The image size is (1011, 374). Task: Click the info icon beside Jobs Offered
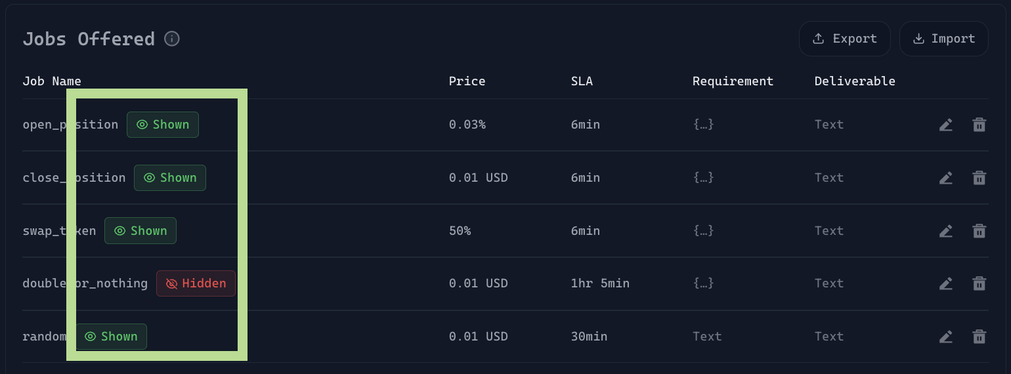[x=172, y=39]
